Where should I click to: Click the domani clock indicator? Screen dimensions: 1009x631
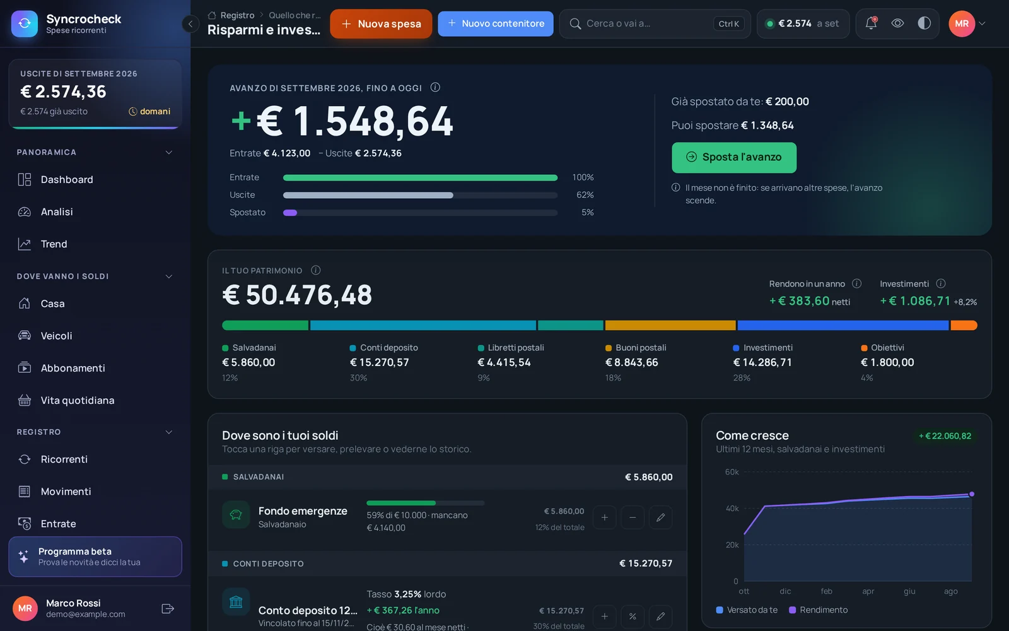(149, 112)
